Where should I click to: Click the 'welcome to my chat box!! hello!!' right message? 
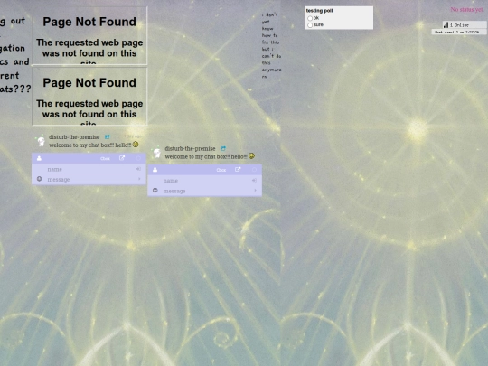pos(206,157)
